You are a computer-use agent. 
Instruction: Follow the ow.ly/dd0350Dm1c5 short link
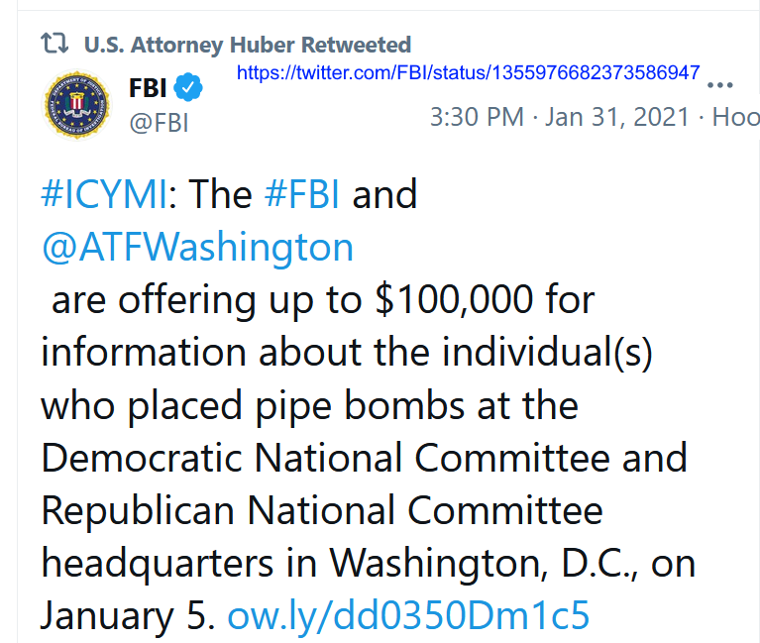[x=408, y=615]
